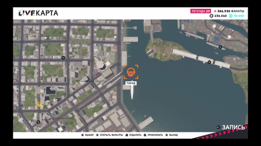Open the filters with ОТКРЫТЬ ФИЛЬТРЫ
Screen dimensions: 261x146
109,135
